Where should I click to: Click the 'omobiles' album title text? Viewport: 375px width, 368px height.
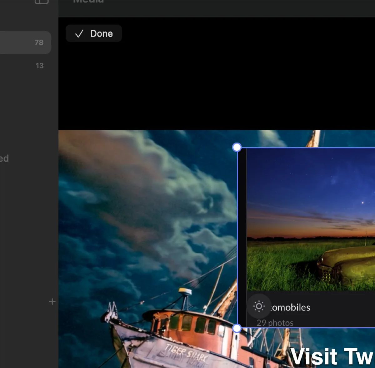291,307
